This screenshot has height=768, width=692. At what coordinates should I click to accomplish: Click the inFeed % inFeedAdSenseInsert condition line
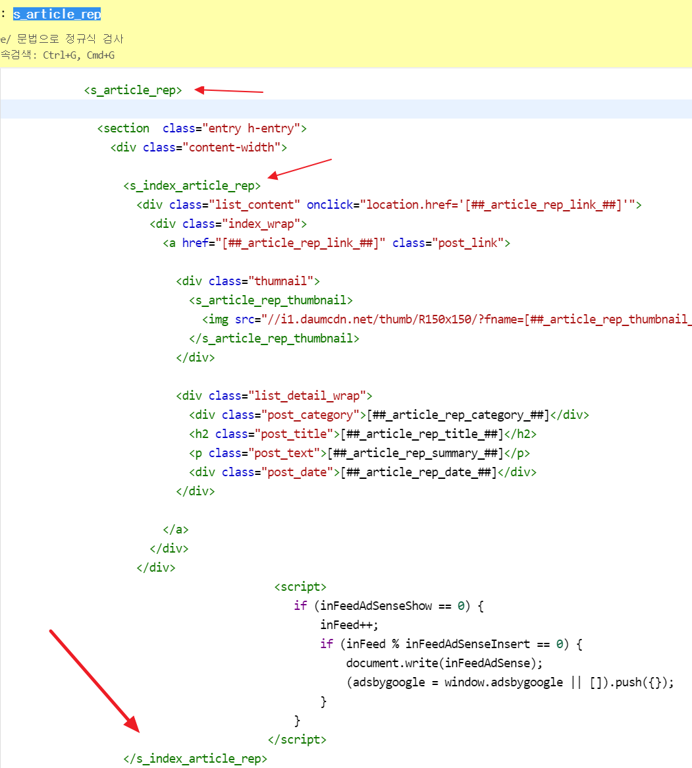pos(451,644)
